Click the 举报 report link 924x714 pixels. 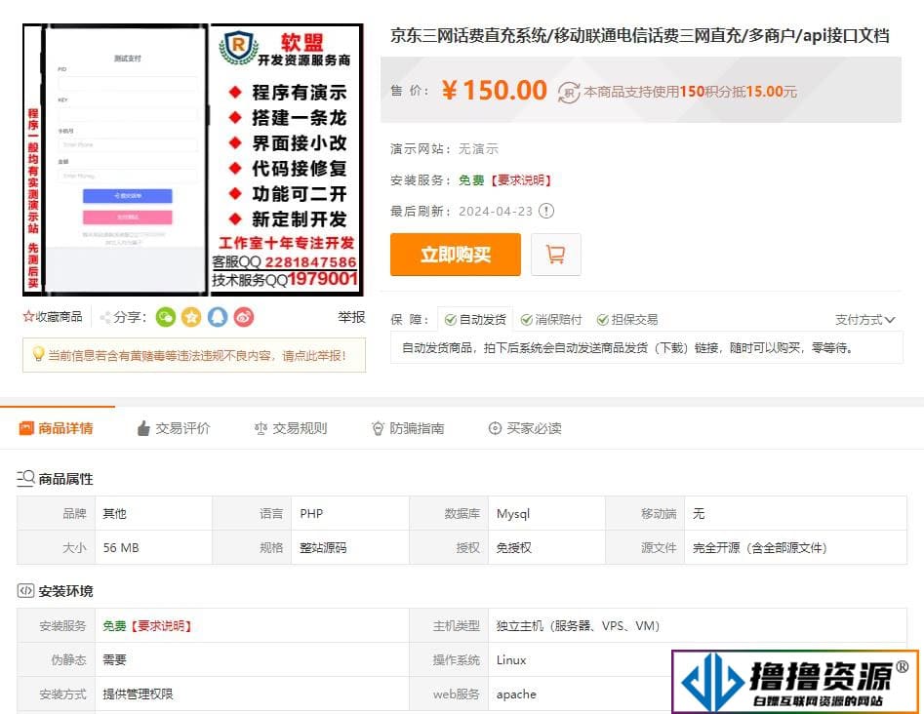point(351,317)
